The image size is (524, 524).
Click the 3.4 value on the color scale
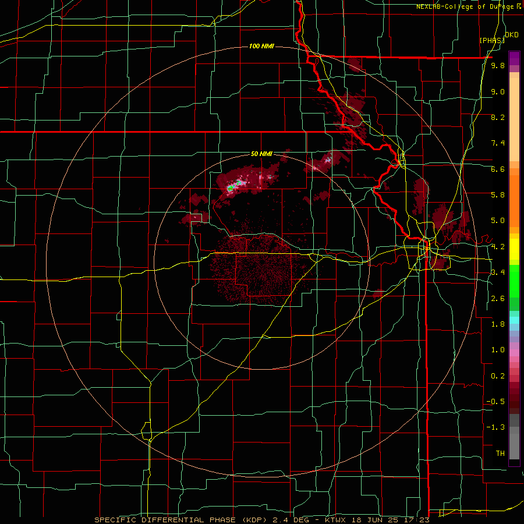click(x=498, y=272)
